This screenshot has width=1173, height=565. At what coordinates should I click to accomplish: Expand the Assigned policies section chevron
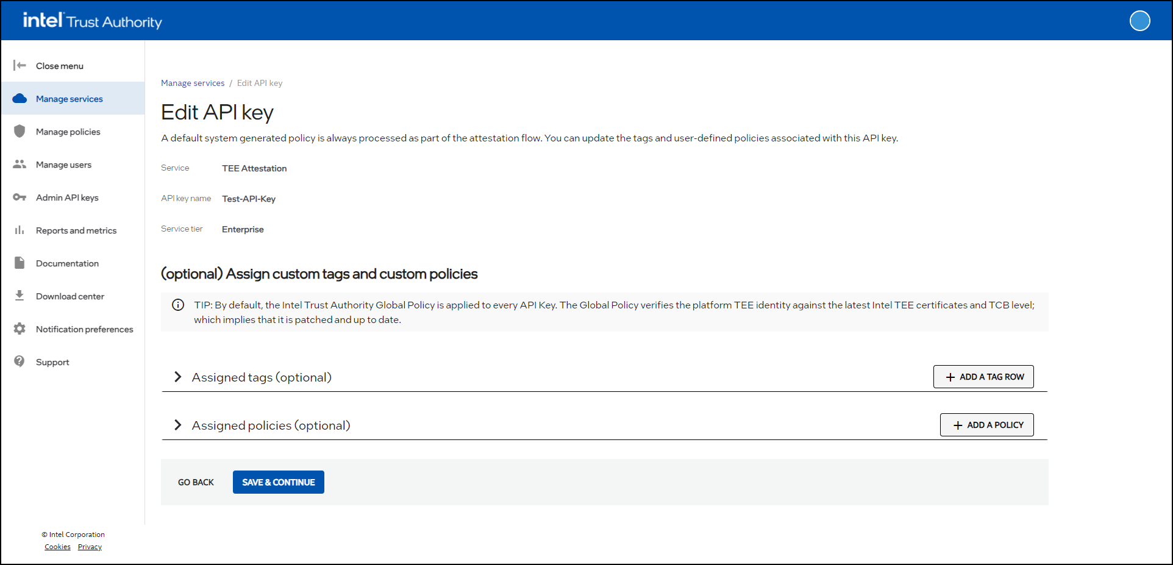[x=177, y=425]
